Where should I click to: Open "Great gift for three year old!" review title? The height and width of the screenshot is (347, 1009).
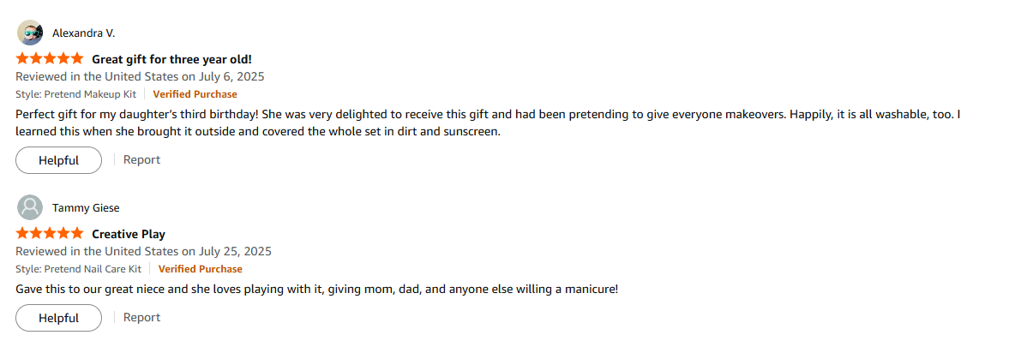171,59
